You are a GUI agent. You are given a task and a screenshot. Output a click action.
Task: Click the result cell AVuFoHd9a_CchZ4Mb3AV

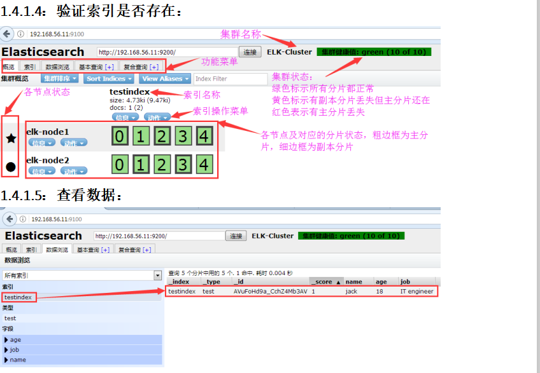point(271,291)
